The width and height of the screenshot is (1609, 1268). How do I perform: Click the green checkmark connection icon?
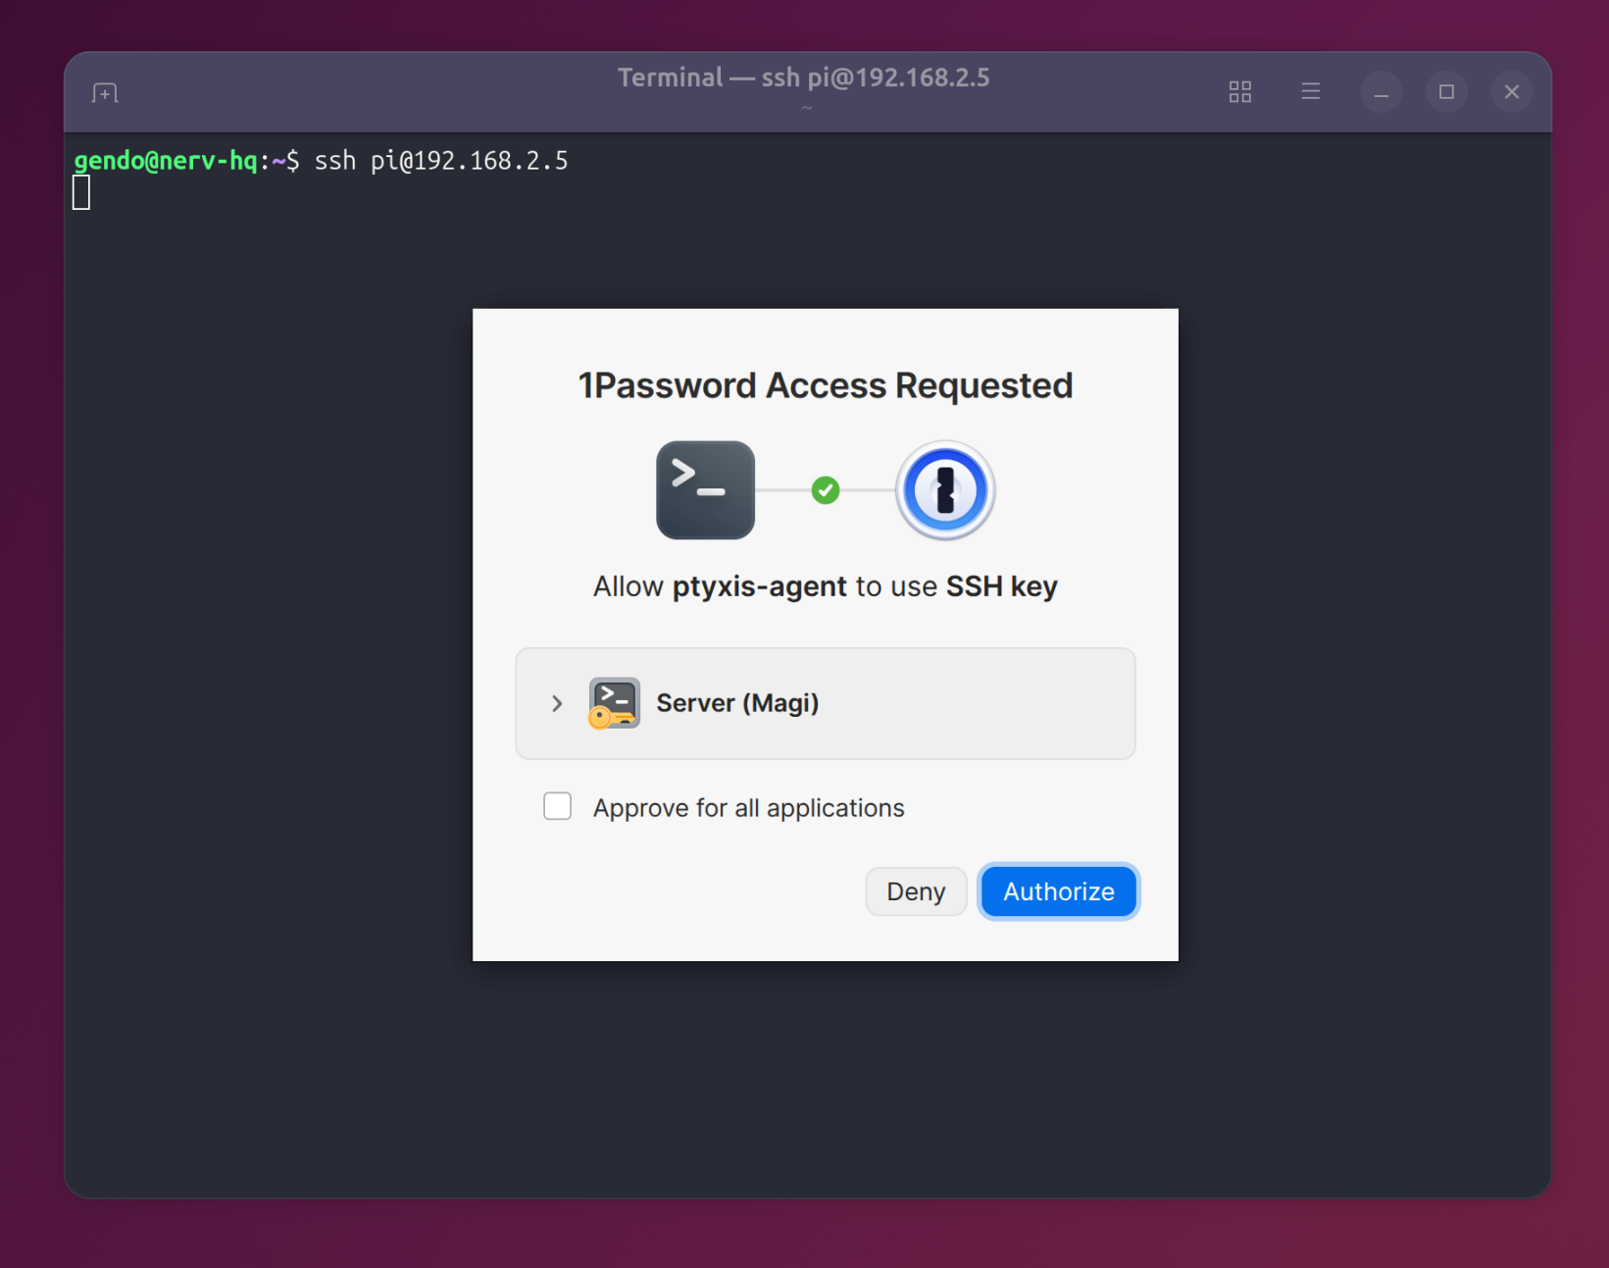click(825, 490)
